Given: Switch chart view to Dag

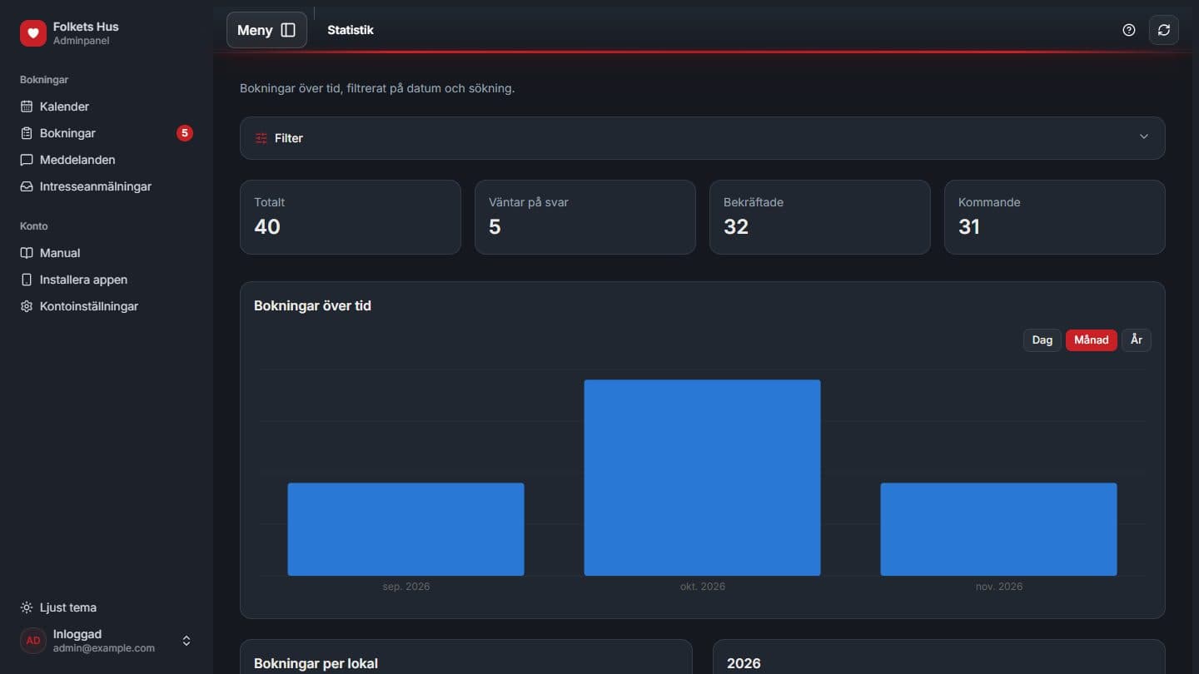Looking at the screenshot, I should click(1042, 339).
